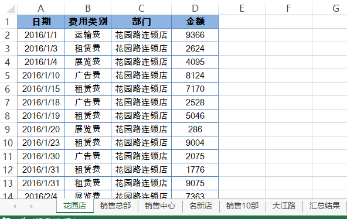Viewport: 347px width, 219px height.
Task: Select amount cell 9004
Action: [195, 143]
